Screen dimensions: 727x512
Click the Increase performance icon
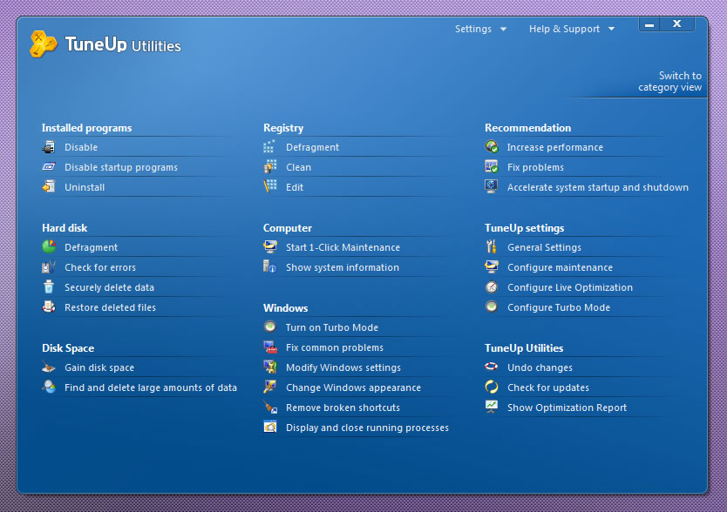point(492,147)
